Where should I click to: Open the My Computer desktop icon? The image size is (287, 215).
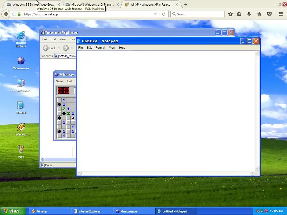click(21, 85)
